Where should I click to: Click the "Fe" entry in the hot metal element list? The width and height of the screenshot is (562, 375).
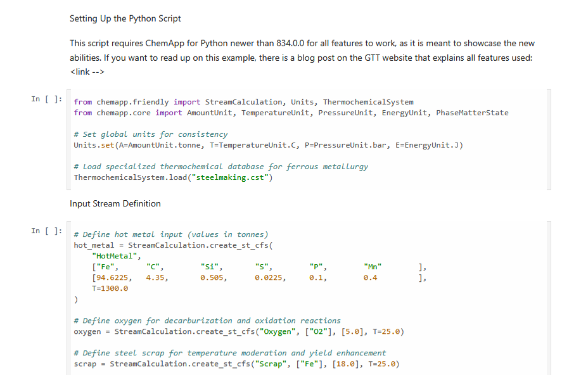[x=105, y=267]
